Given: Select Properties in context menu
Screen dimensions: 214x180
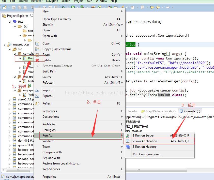Looking at the screenshot, I should [80, 177].
